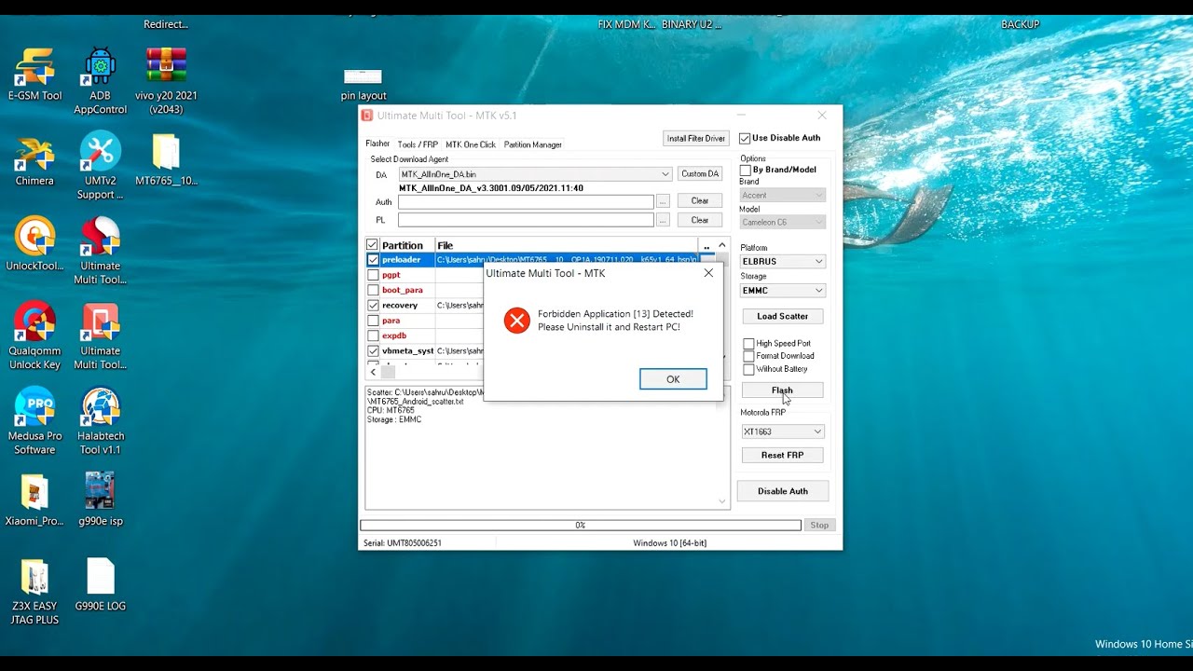This screenshot has width=1193, height=671.
Task: Check the boot_para partition checkbox
Action: (373, 290)
